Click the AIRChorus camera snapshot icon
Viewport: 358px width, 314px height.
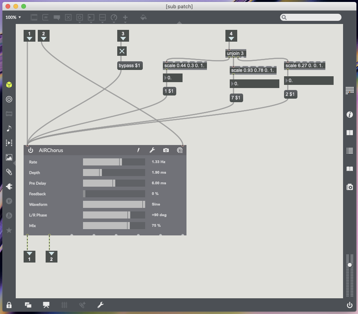pos(166,150)
